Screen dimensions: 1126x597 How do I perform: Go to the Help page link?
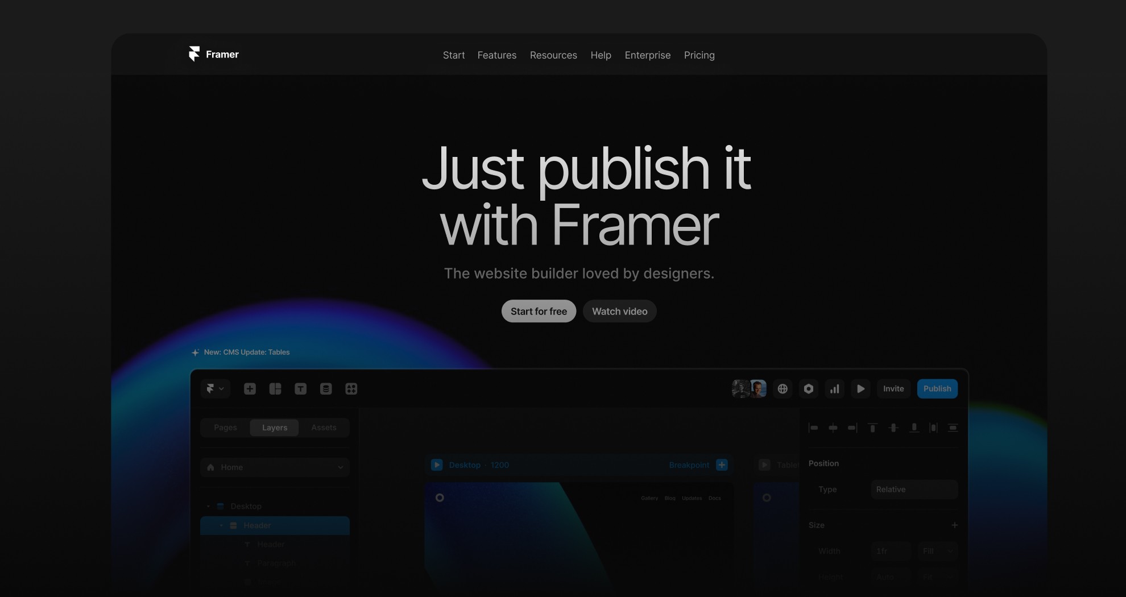coord(601,55)
